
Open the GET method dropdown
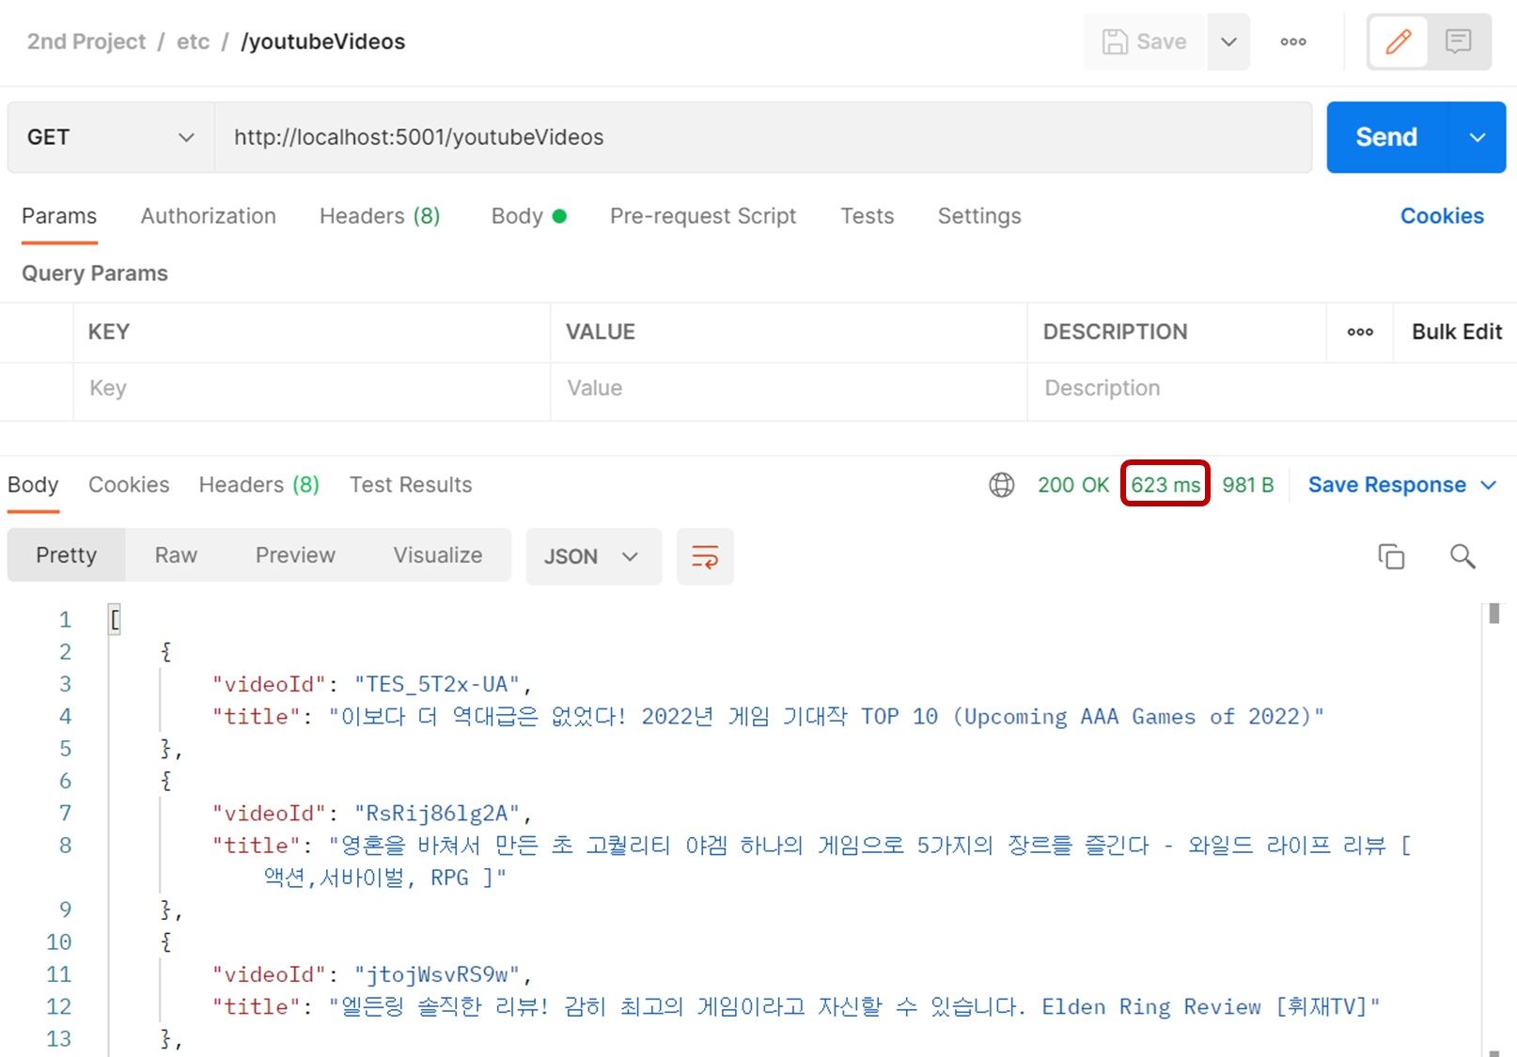[111, 137]
